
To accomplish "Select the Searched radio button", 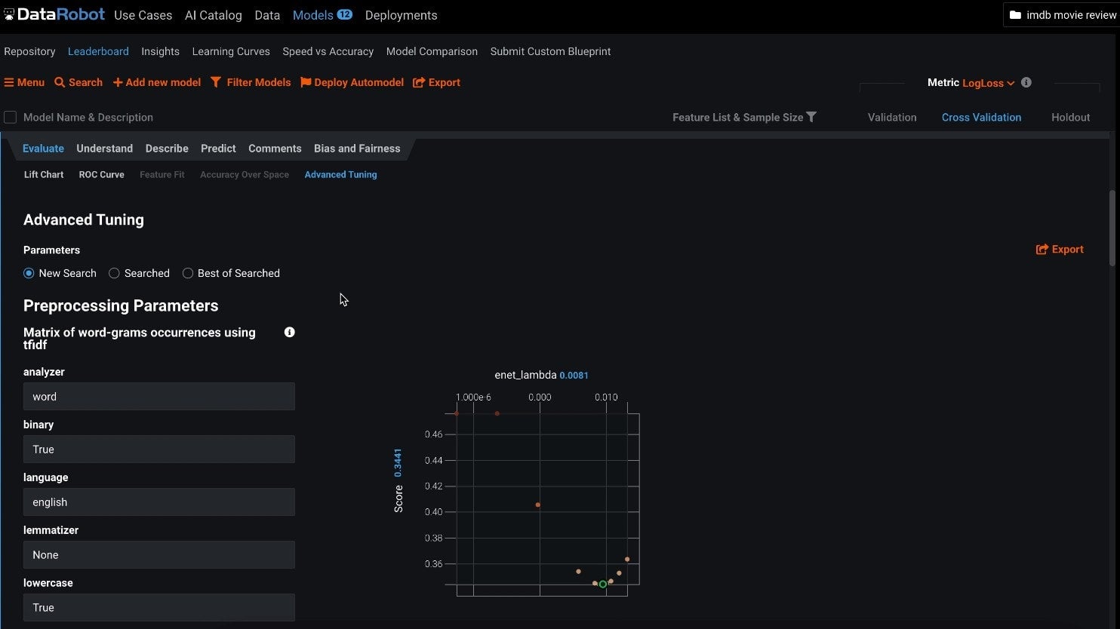I will (114, 273).
